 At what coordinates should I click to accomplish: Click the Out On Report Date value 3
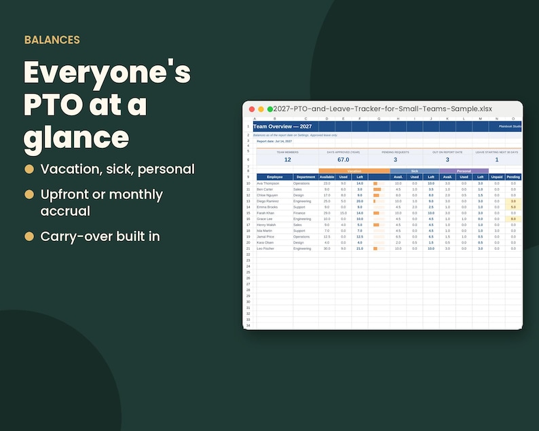point(447,160)
